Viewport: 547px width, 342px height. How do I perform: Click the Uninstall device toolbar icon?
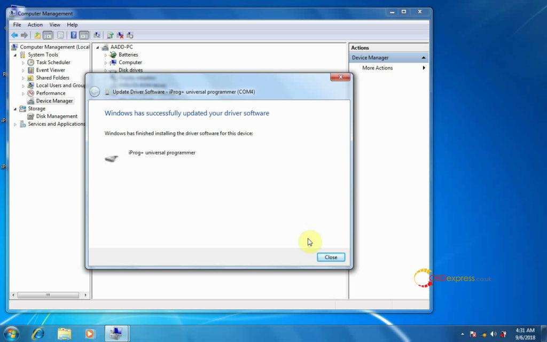point(120,35)
